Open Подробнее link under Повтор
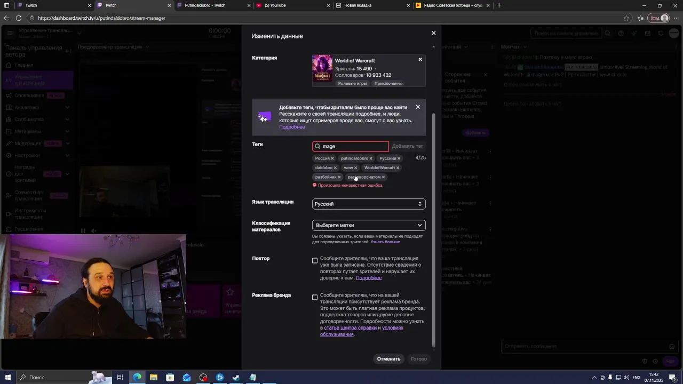This screenshot has height=384, width=683. point(369,278)
